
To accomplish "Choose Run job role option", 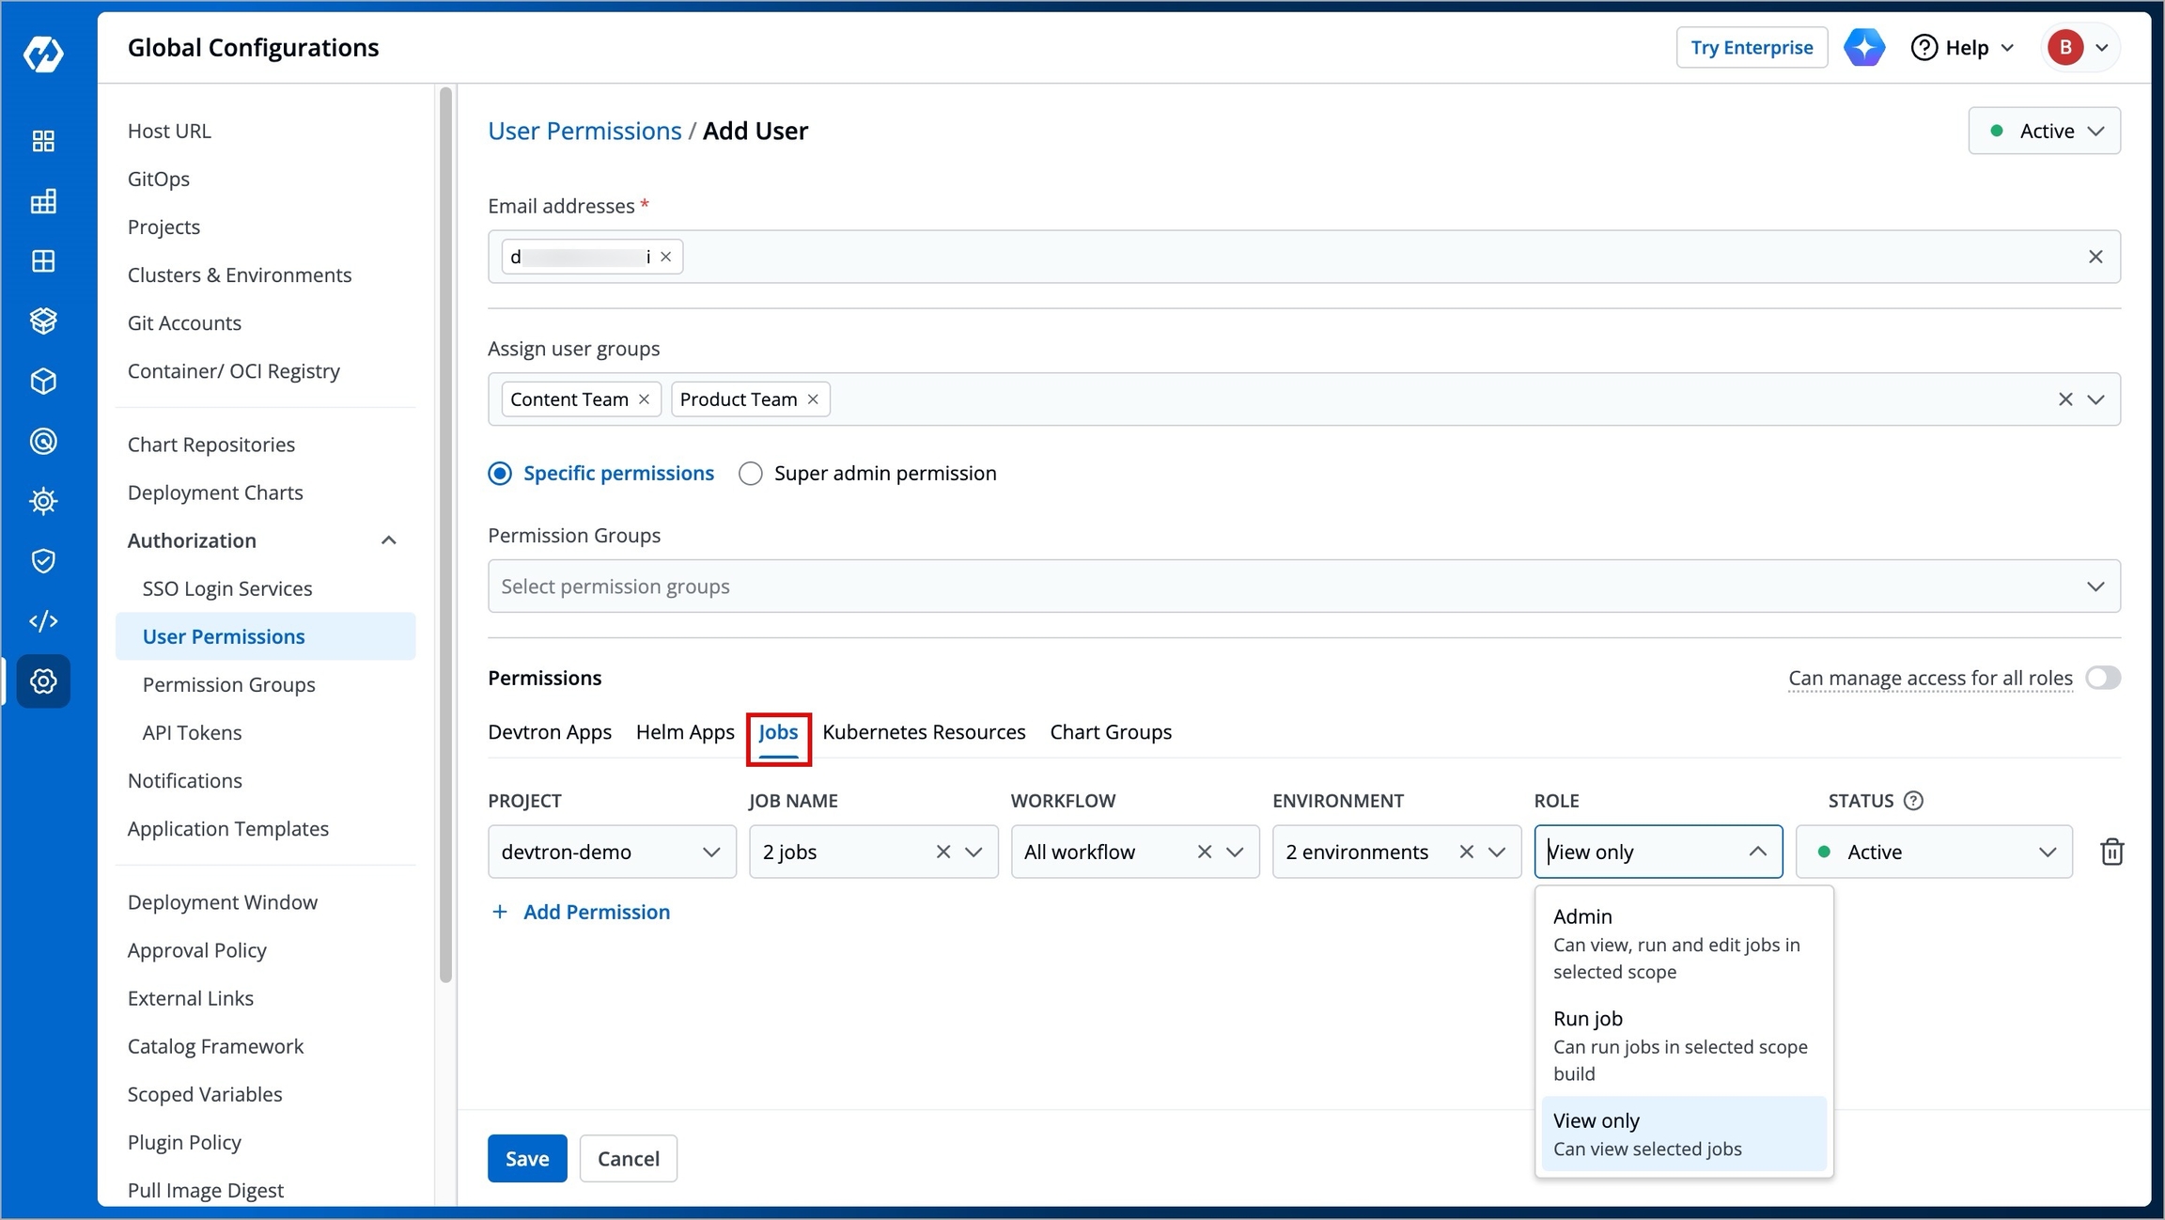I will 1683,1045.
